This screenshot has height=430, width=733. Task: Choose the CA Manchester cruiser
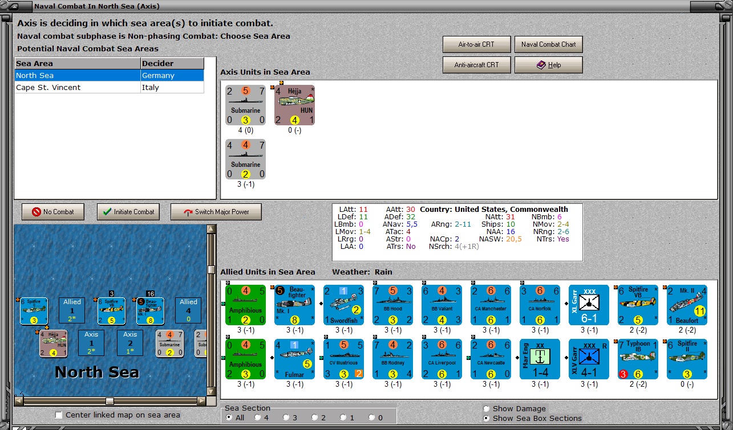click(x=491, y=305)
